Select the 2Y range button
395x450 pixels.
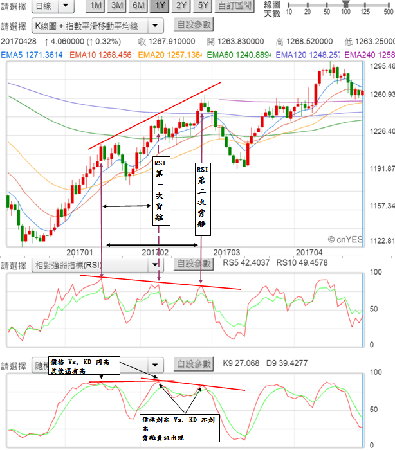[181, 5]
